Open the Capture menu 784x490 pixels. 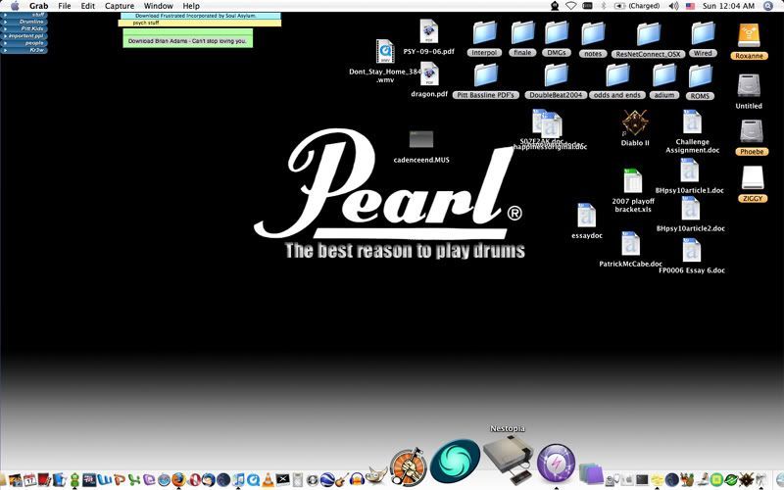(x=120, y=6)
